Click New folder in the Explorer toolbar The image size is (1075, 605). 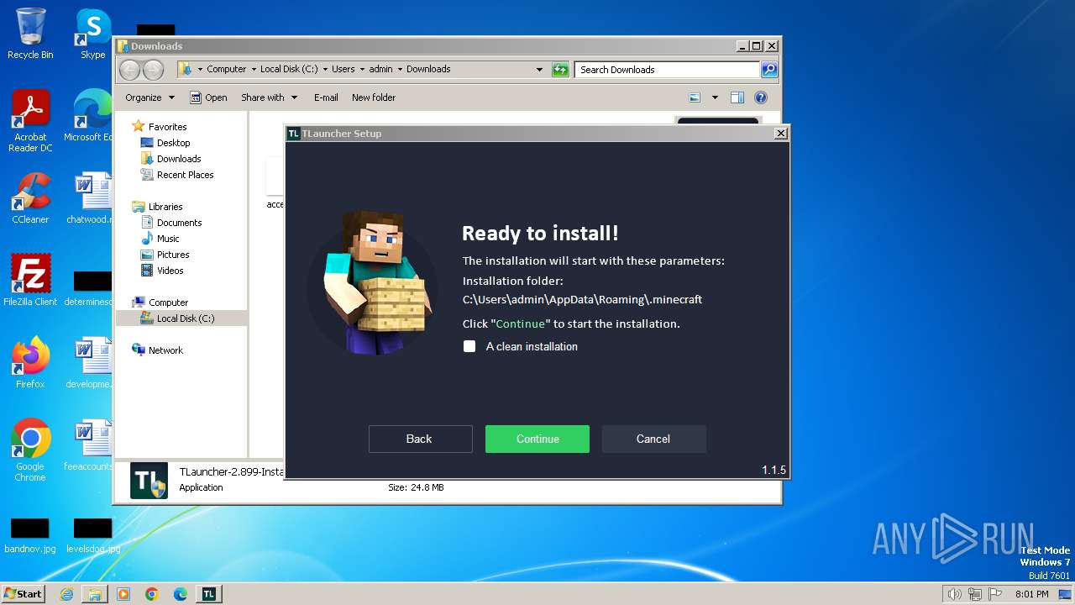[374, 97]
